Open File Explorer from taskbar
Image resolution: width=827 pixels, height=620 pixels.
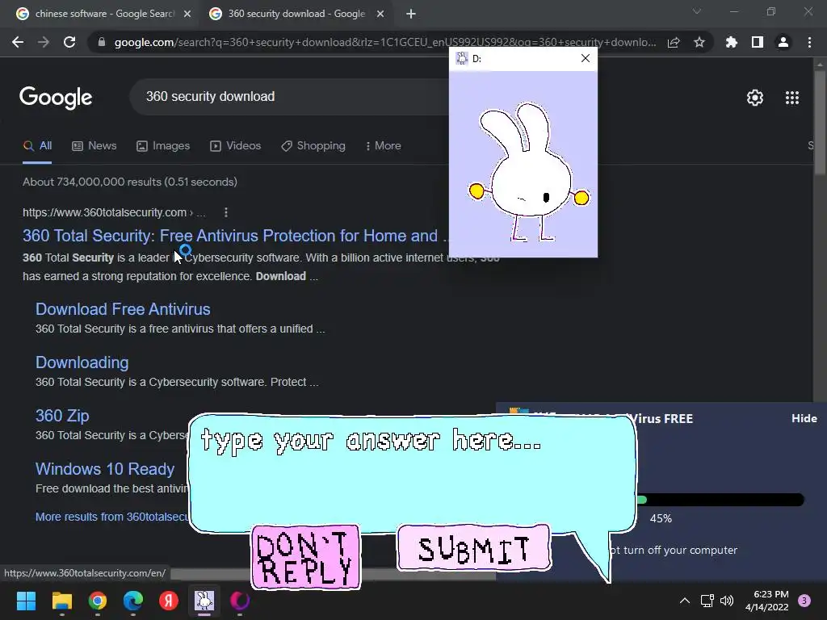[61, 601]
